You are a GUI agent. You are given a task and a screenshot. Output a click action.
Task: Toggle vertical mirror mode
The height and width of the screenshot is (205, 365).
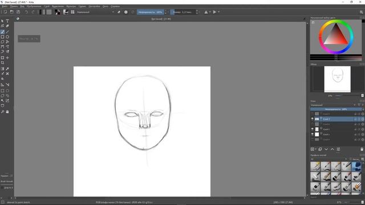(x=214, y=12)
